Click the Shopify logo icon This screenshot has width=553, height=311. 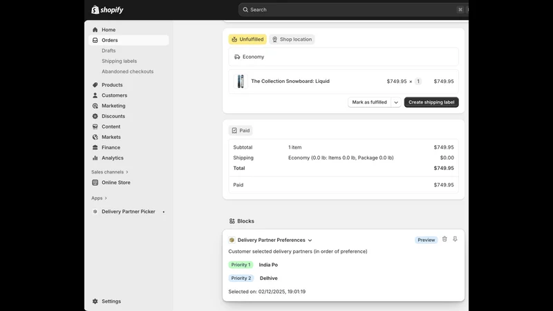click(x=95, y=10)
